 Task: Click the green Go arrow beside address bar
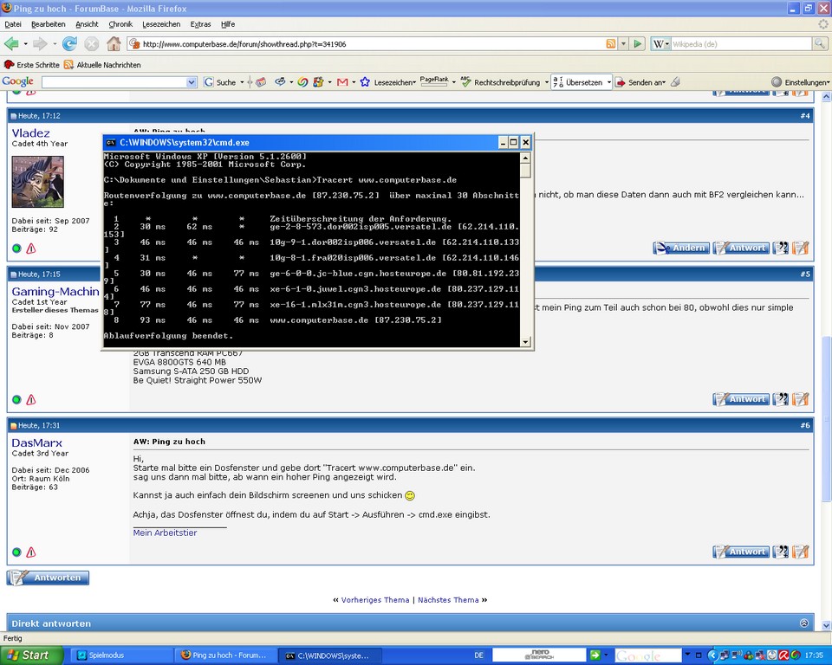click(x=638, y=44)
